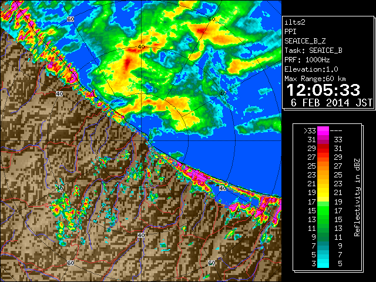
Task: Click the '60' range label in the lower-right land area
Action: tap(211, 263)
